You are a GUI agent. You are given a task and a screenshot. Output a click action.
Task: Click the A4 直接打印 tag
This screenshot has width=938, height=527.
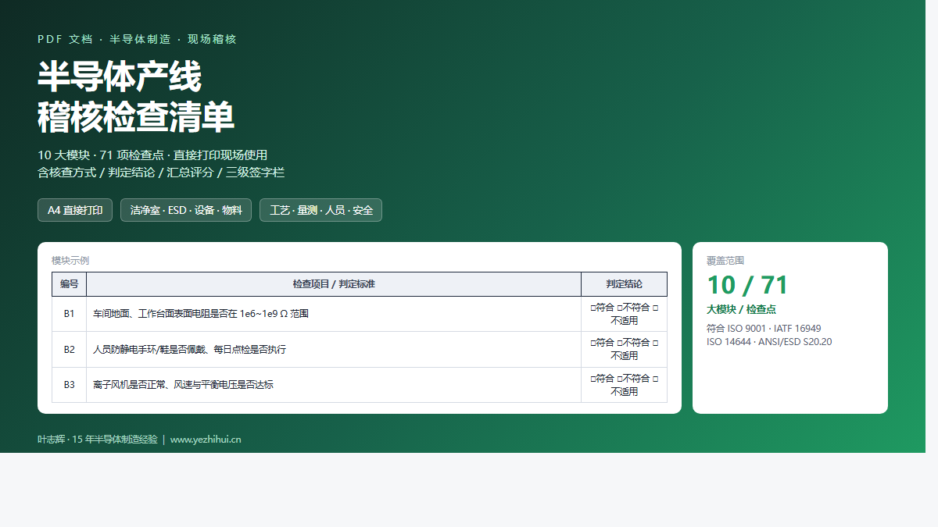(75, 210)
